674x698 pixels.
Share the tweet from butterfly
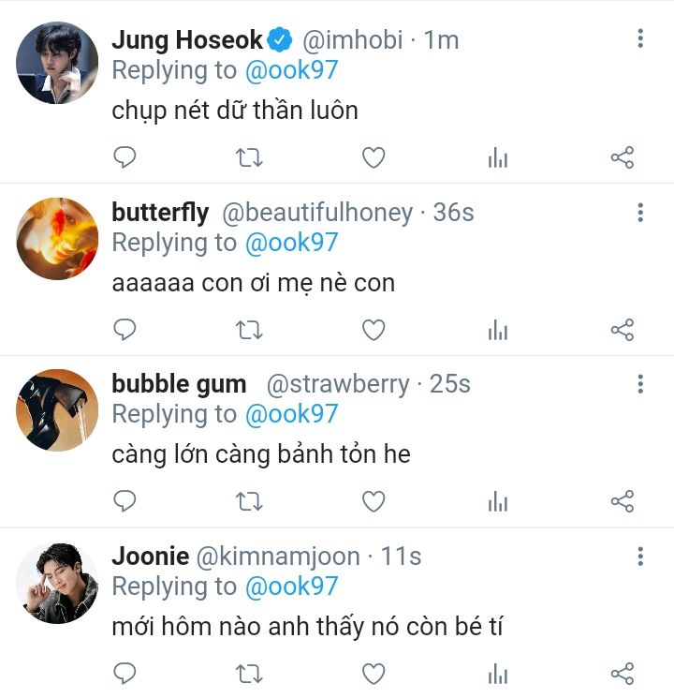[623, 330]
